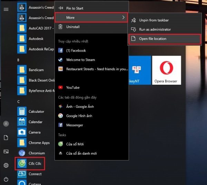The height and width of the screenshot is (185, 207).
Task: Click the YouTube icon in jump list
Action: point(61,87)
